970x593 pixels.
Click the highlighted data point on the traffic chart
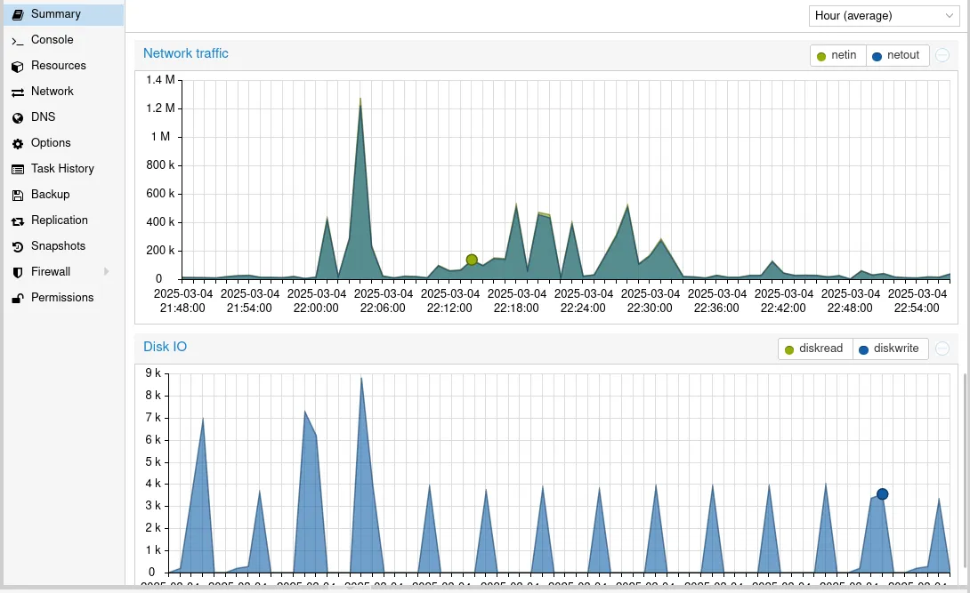point(472,260)
